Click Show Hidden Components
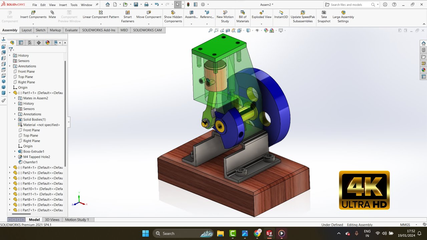 [x=173, y=17]
